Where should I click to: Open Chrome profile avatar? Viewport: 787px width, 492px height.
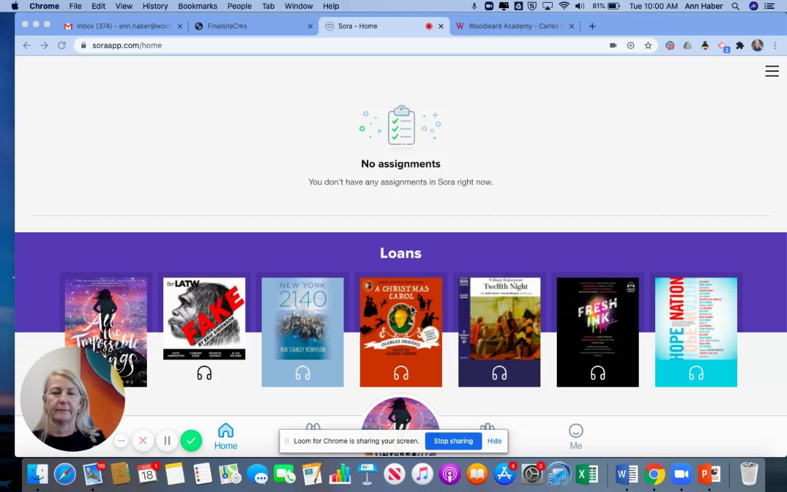point(758,45)
